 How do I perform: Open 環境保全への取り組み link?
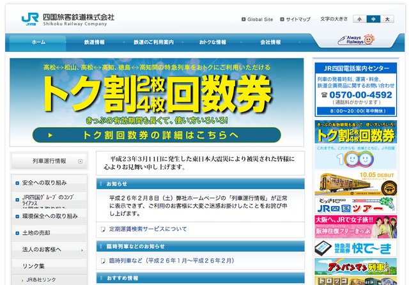point(50,216)
